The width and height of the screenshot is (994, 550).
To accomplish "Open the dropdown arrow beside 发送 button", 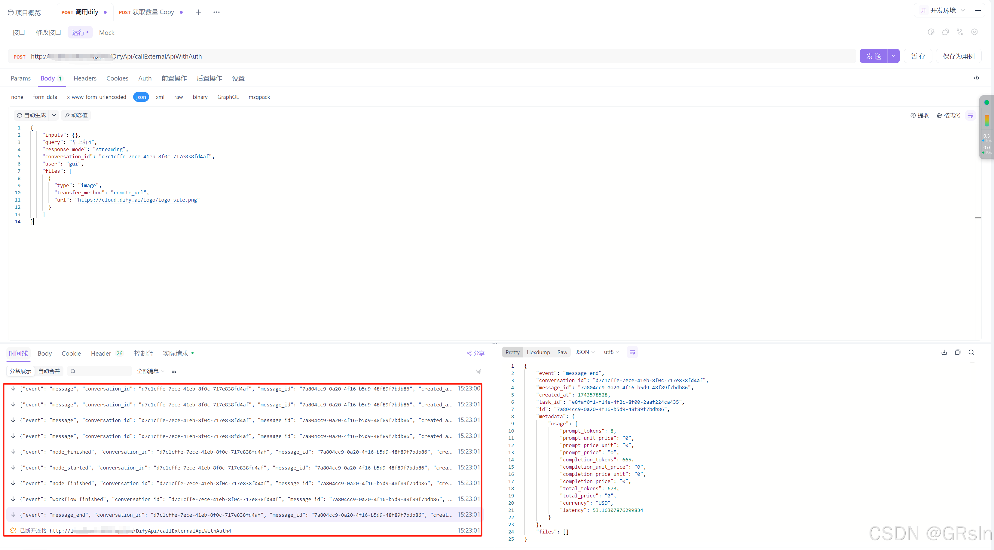I will pos(893,56).
